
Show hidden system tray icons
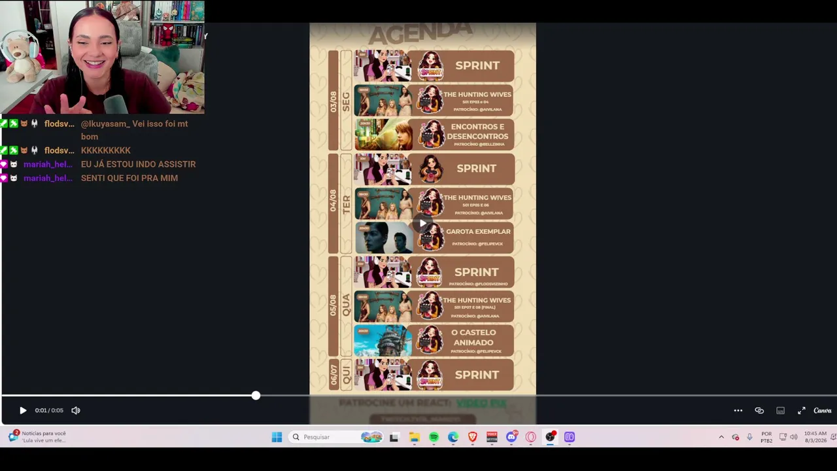[x=721, y=437]
